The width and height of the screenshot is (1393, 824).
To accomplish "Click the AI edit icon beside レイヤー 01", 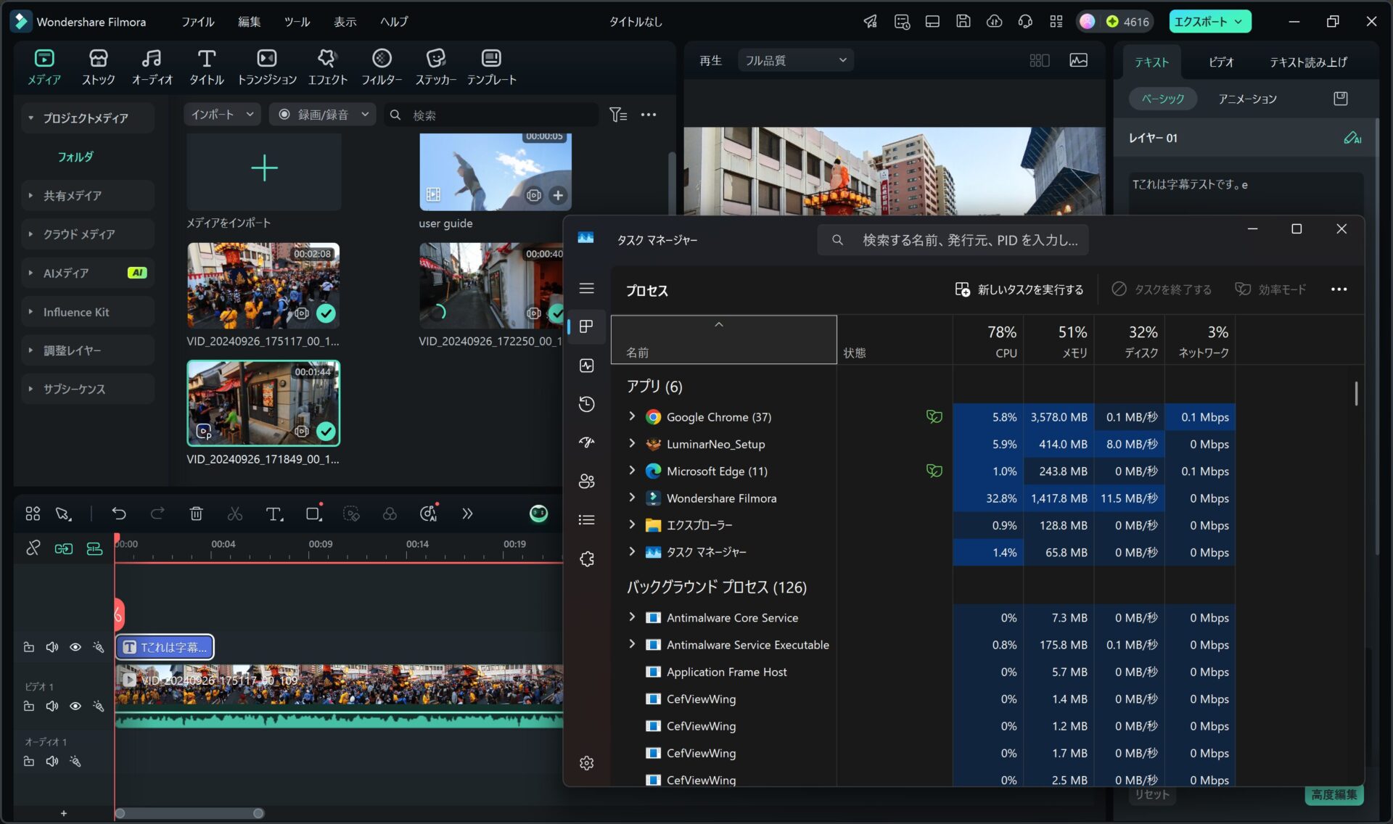I will (1352, 138).
